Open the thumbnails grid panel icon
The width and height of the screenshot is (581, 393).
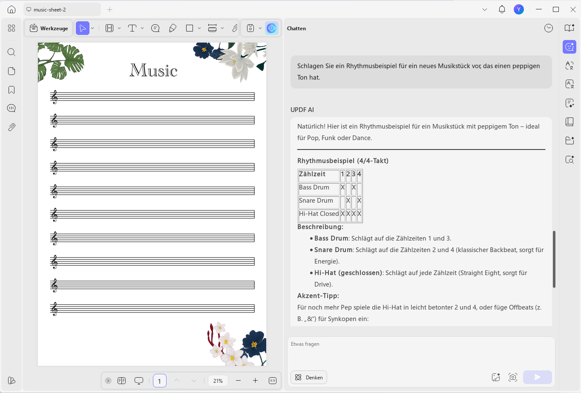point(12,28)
